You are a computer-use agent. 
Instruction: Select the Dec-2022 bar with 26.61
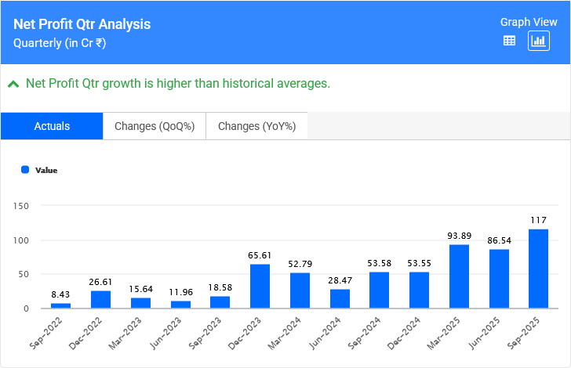100,299
